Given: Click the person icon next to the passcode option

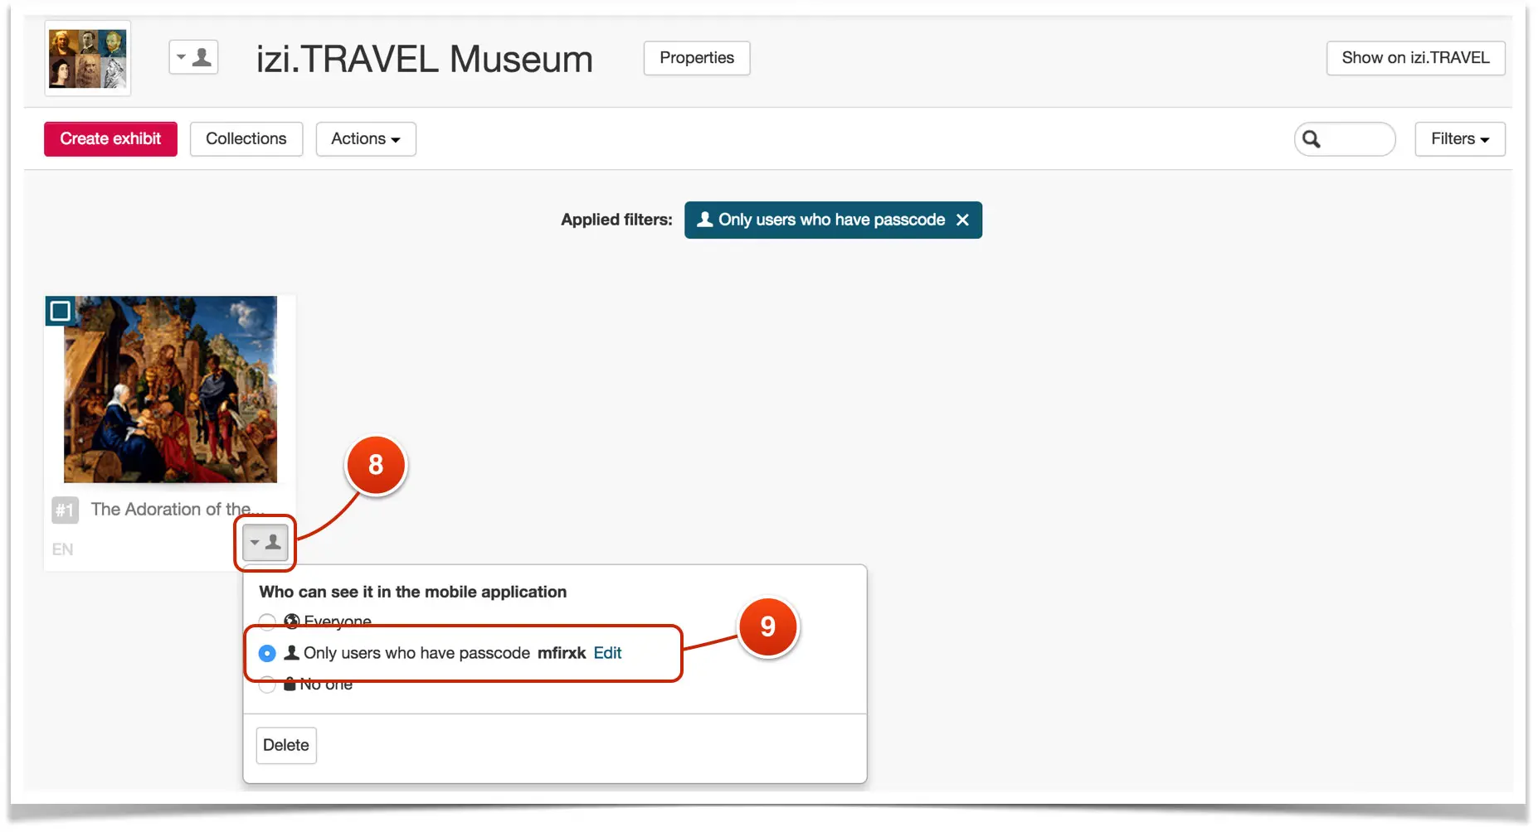Looking at the screenshot, I should coord(291,653).
